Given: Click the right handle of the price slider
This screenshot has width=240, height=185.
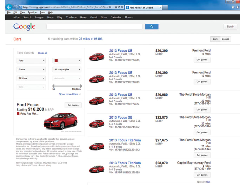Looking at the screenshot, I should 81,86.
